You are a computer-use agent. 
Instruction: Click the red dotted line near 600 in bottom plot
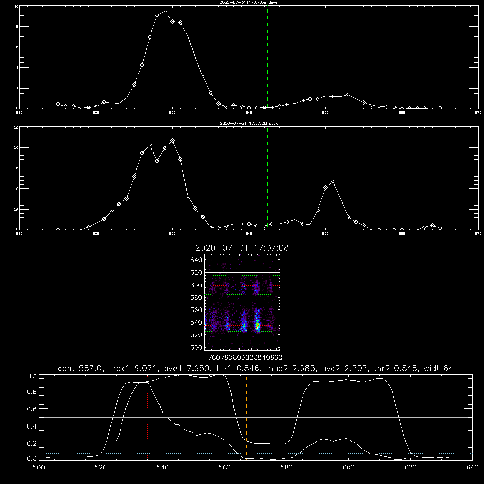coord(346,417)
